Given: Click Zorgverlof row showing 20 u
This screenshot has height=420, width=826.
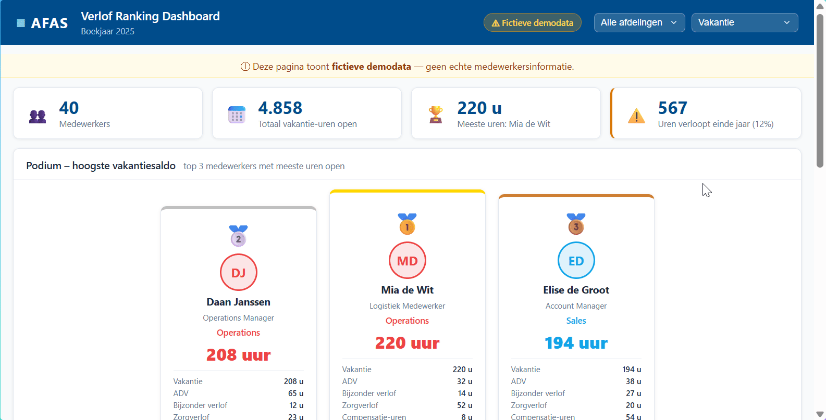Looking at the screenshot, I should (576, 405).
